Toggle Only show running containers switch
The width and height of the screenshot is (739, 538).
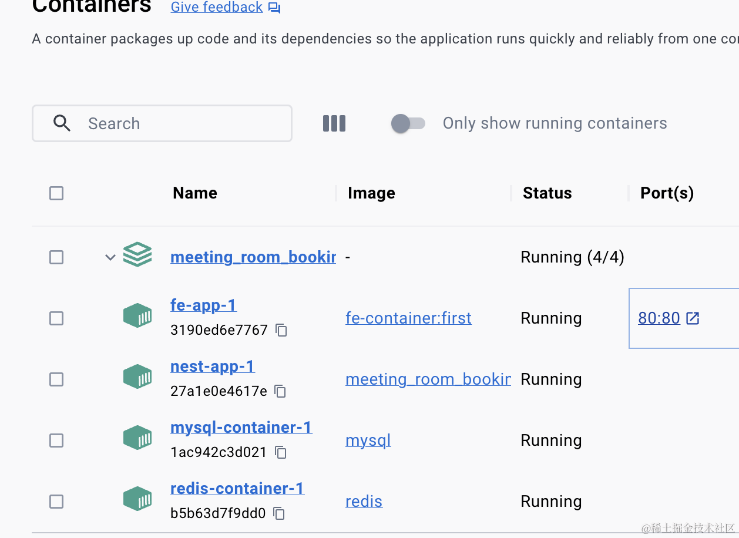pos(408,123)
